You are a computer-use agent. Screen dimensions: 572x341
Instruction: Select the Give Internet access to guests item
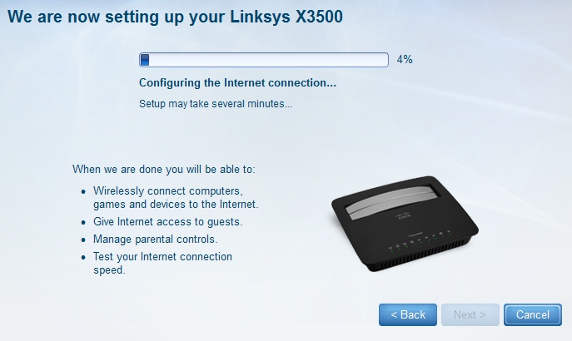168,221
